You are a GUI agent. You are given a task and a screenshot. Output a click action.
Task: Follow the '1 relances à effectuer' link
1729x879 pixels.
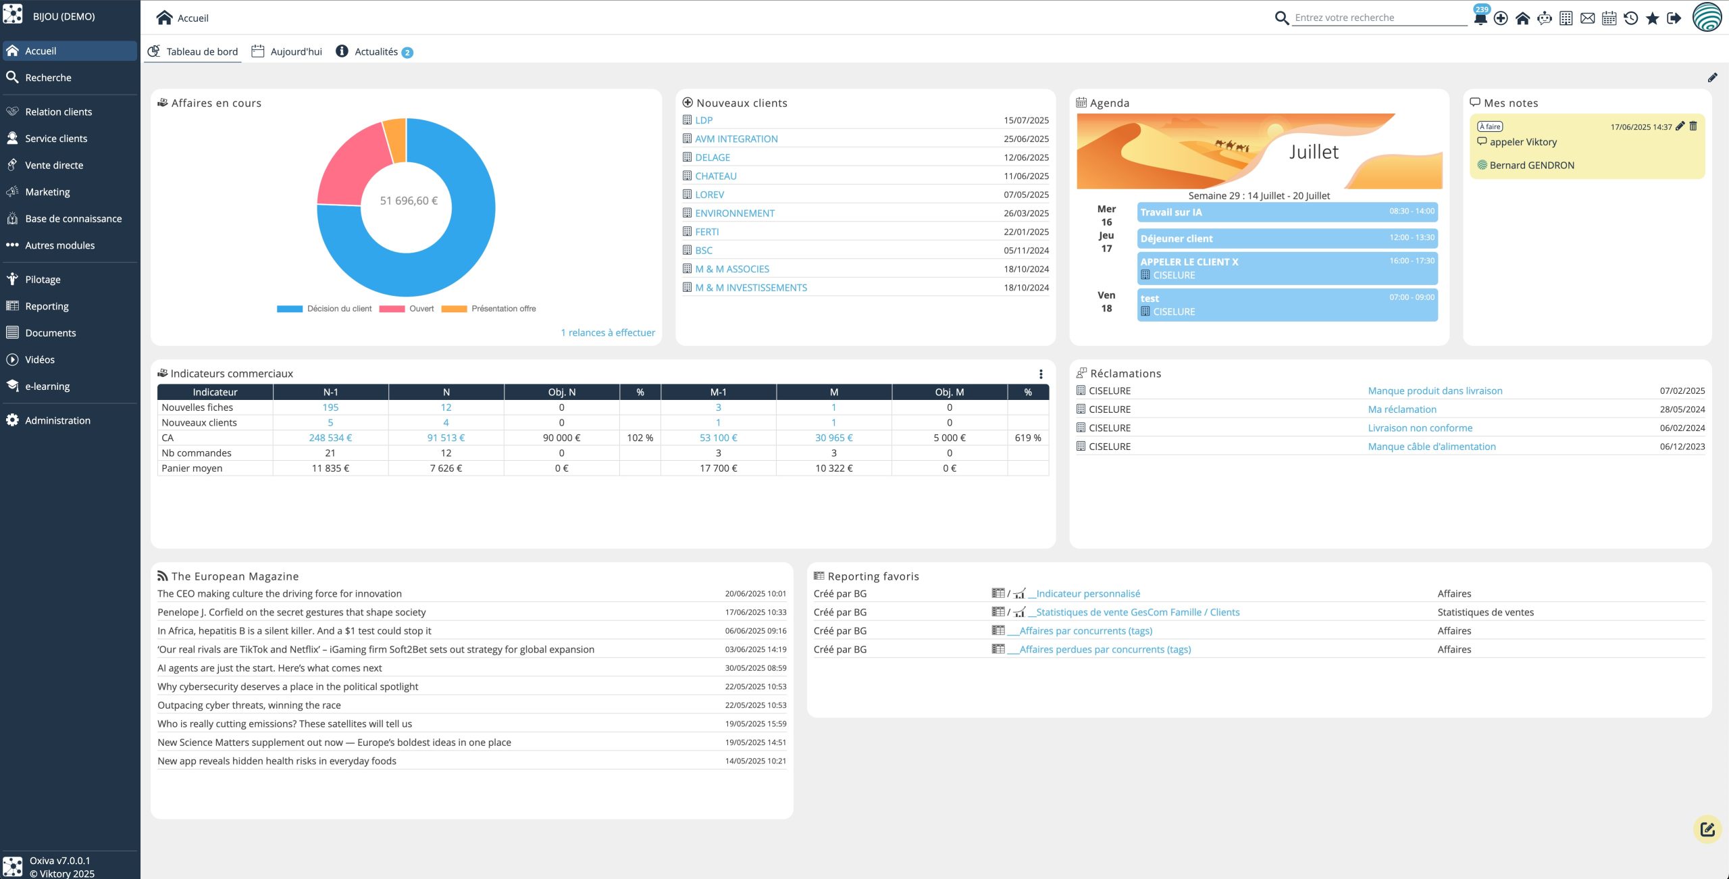(x=607, y=332)
